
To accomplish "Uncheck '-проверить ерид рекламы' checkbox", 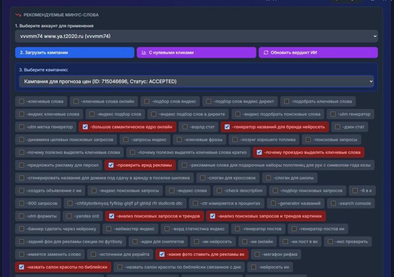I will pos(111,165).
